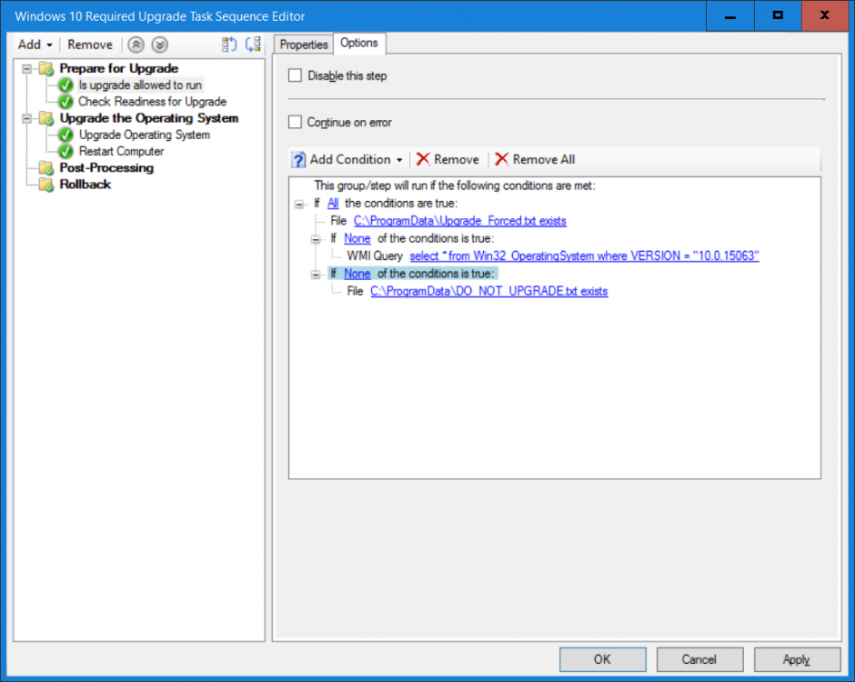Click the Apply button
Screen dimensions: 855x682
coord(797,659)
